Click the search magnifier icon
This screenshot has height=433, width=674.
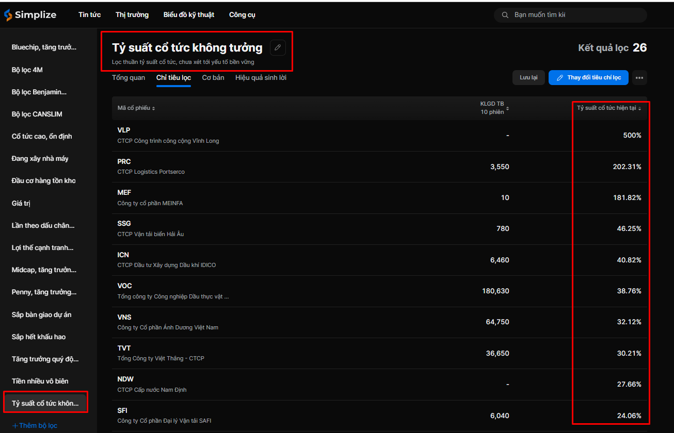505,15
